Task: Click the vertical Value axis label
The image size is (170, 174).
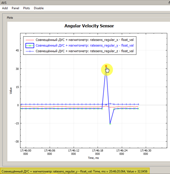Action: pos(11,91)
